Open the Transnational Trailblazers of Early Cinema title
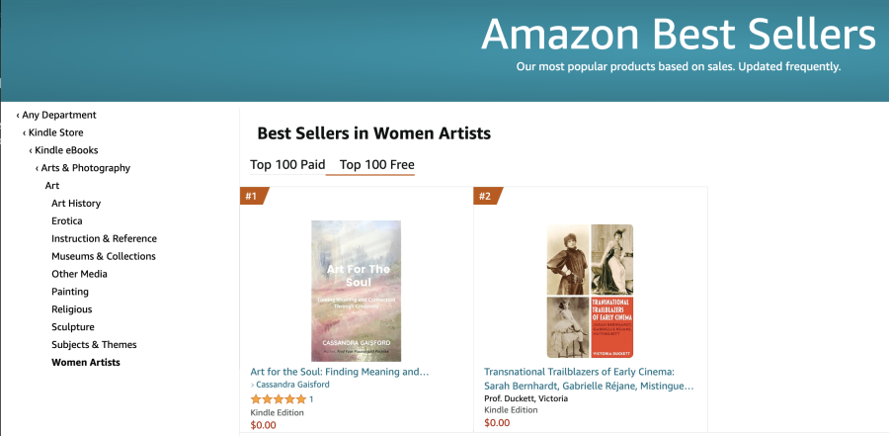Screen dimensions: 889x436 point(589,379)
